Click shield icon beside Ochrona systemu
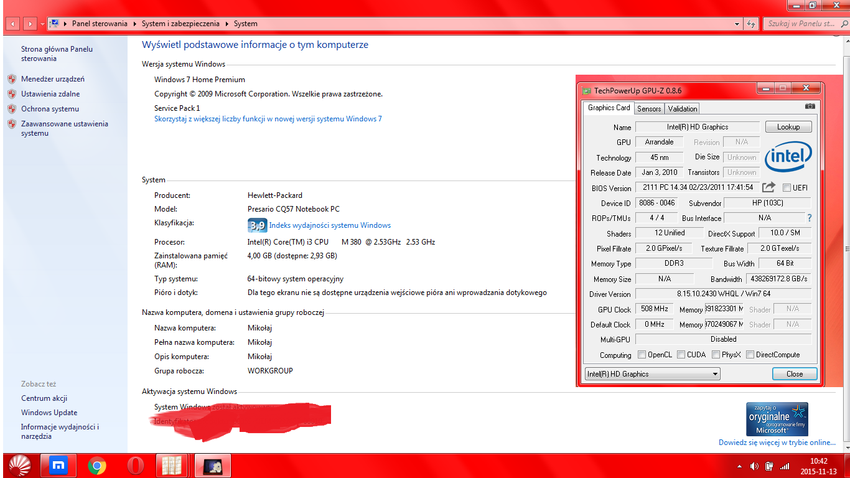Viewport: 850px width, 478px height. click(11, 109)
